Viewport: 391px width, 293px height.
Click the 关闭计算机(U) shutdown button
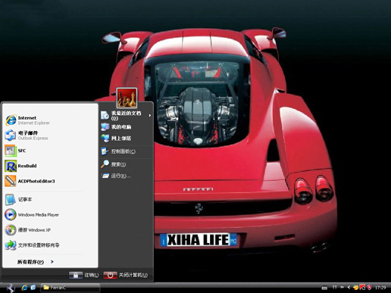point(126,275)
